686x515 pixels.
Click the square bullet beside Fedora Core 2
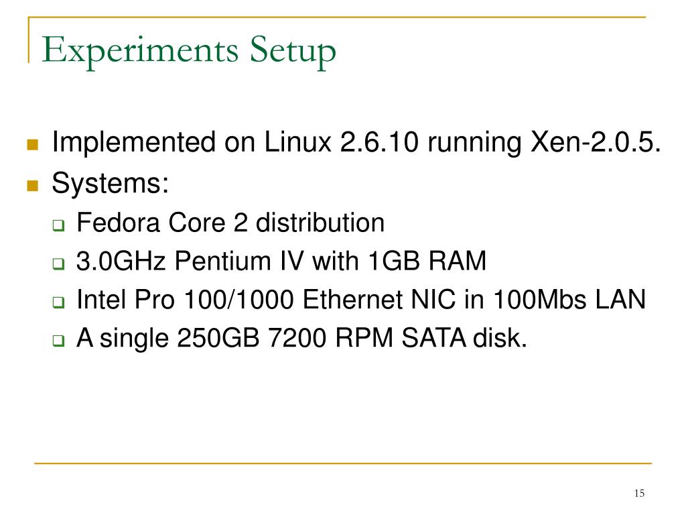click(59, 225)
